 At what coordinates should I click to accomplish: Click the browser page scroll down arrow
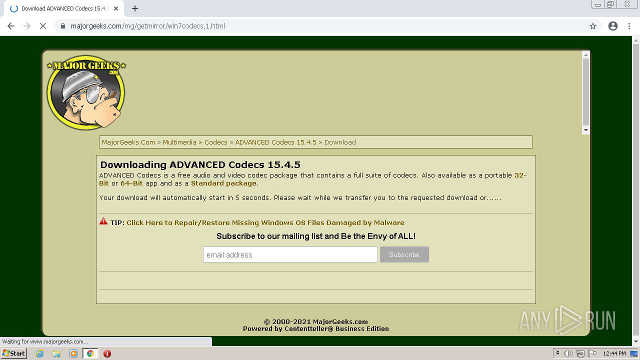point(636,342)
